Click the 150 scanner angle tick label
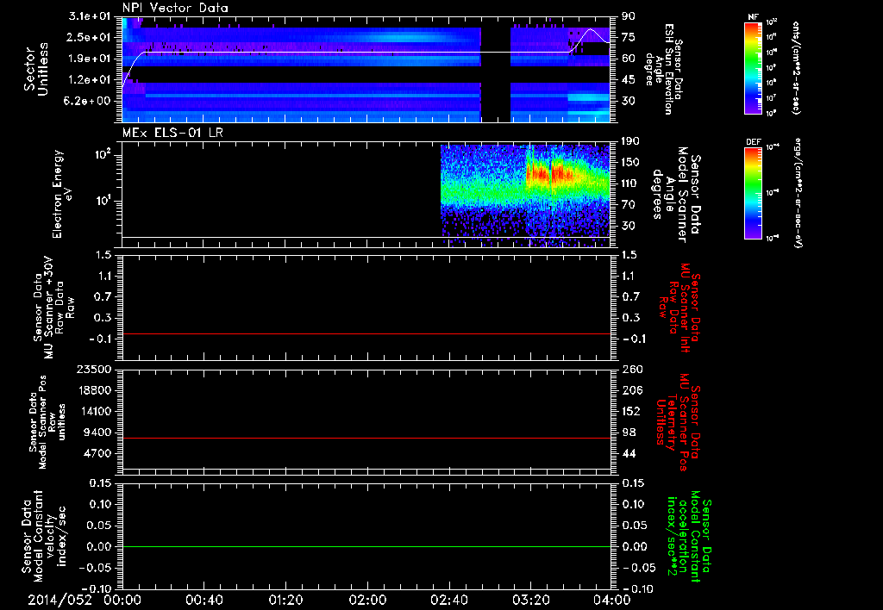The image size is (883, 610). 630,162
